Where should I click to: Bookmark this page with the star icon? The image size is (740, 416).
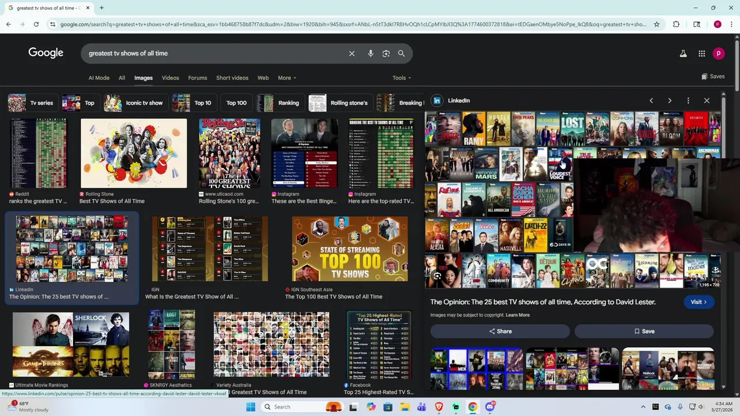(657, 24)
